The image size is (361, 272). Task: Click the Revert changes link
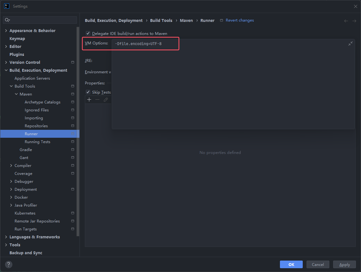pos(240,20)
